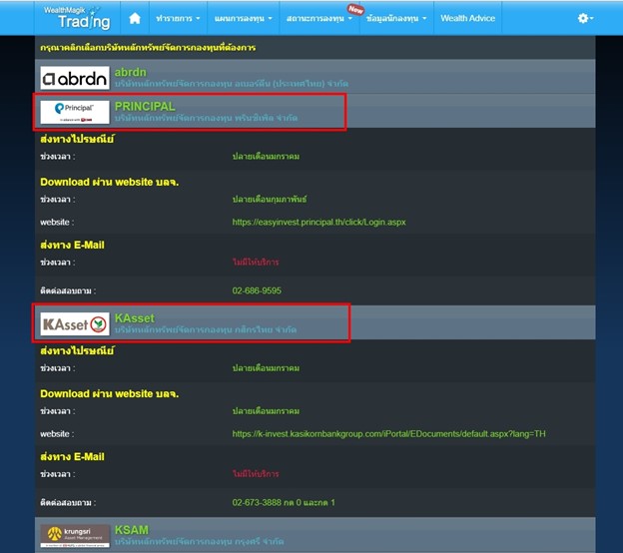This screenshot has height=553, width=623.
Task: Click the KSAM company name heading
Action: [x=132, y=530]
